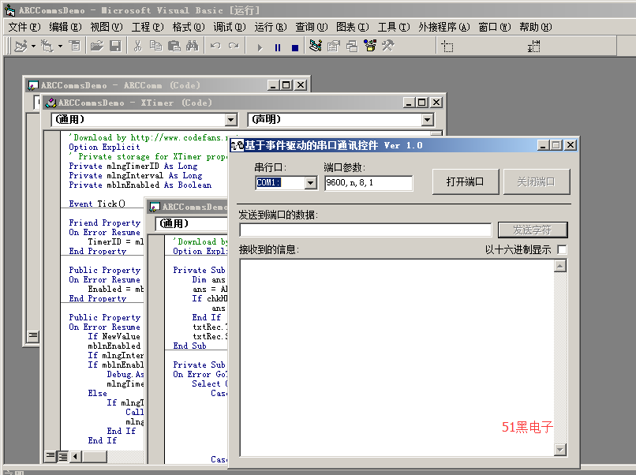Screen dimensions: 636x475
Task: Click the Save Project floppy icon
Action: [x=115, y=47]
